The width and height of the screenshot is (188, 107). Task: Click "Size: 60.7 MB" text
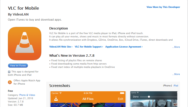tap(16, 105)
